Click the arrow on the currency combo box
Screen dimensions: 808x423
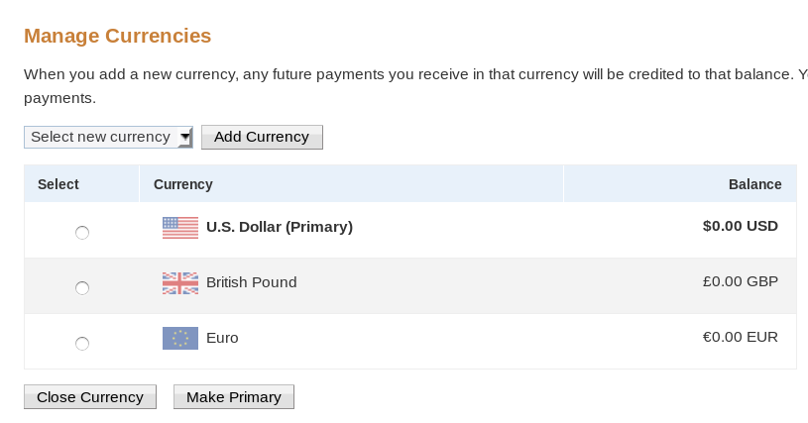185,138
